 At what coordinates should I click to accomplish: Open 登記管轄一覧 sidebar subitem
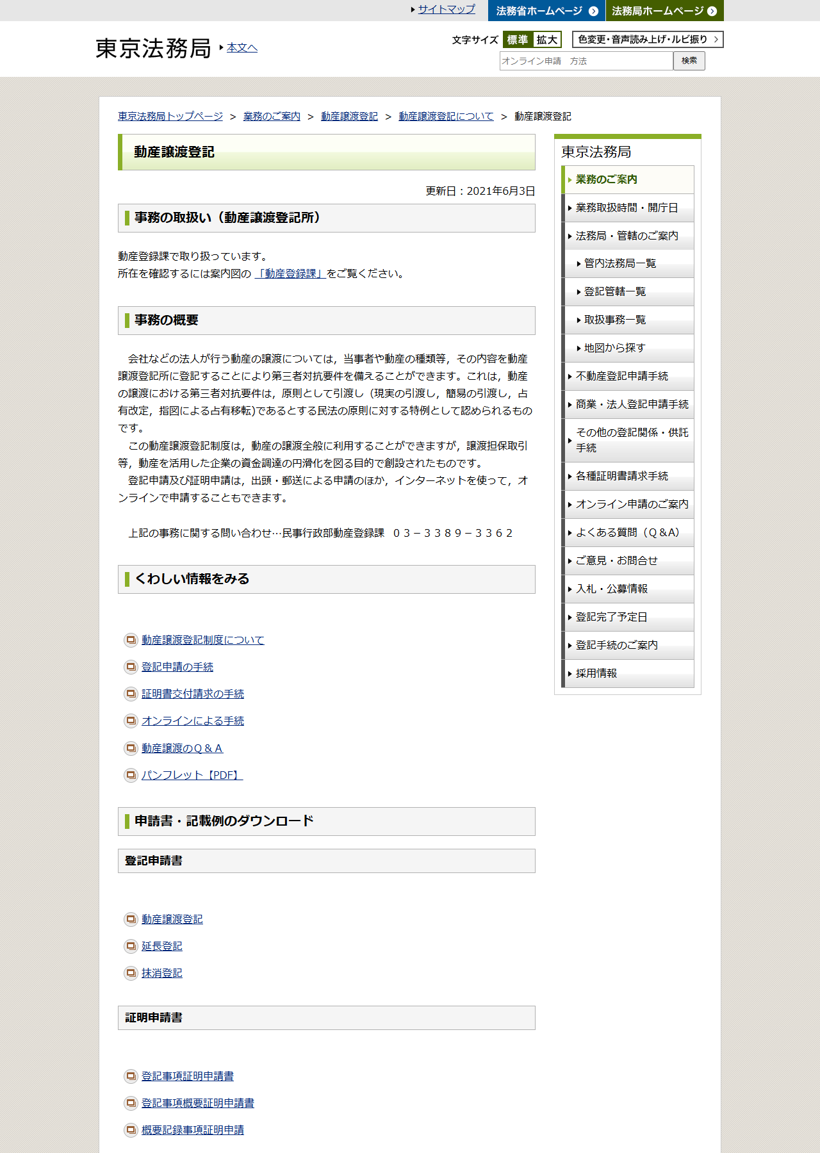point(628,291)
